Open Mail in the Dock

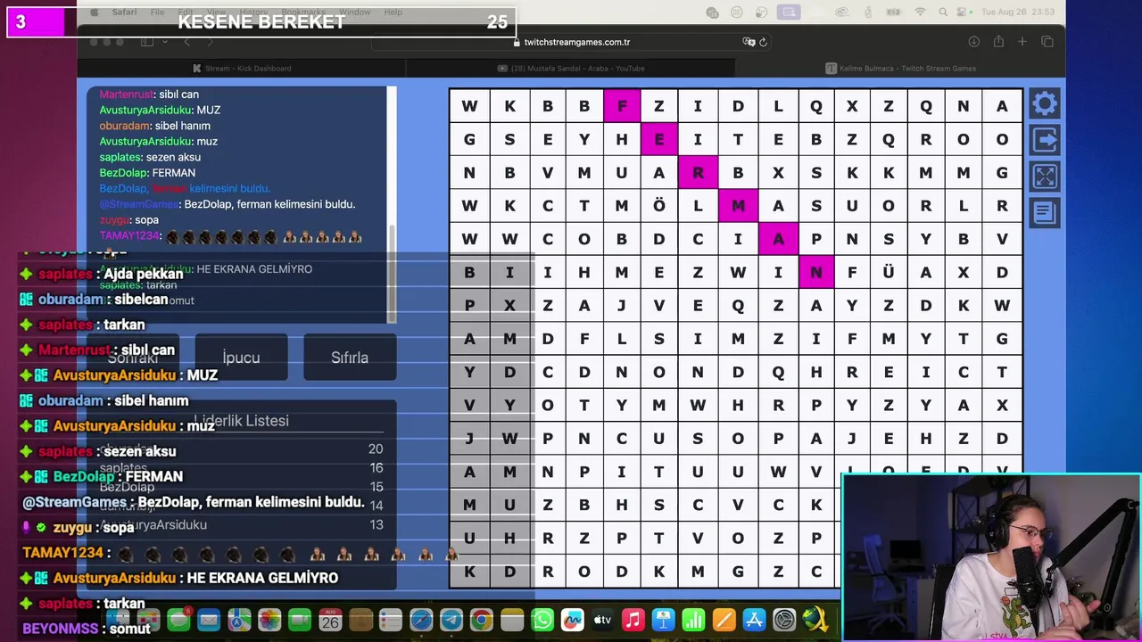[209, 620]
